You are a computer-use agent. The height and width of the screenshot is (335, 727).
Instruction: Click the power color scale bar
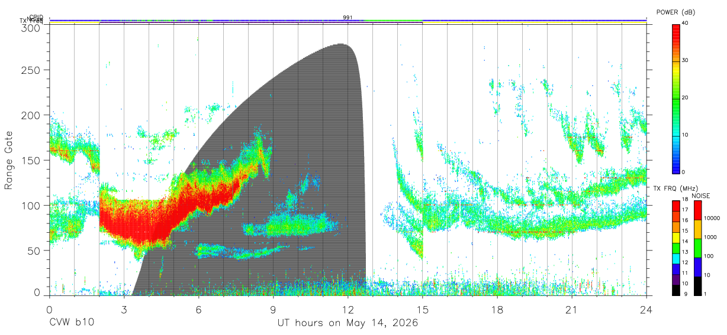click(x=676, y=98)
